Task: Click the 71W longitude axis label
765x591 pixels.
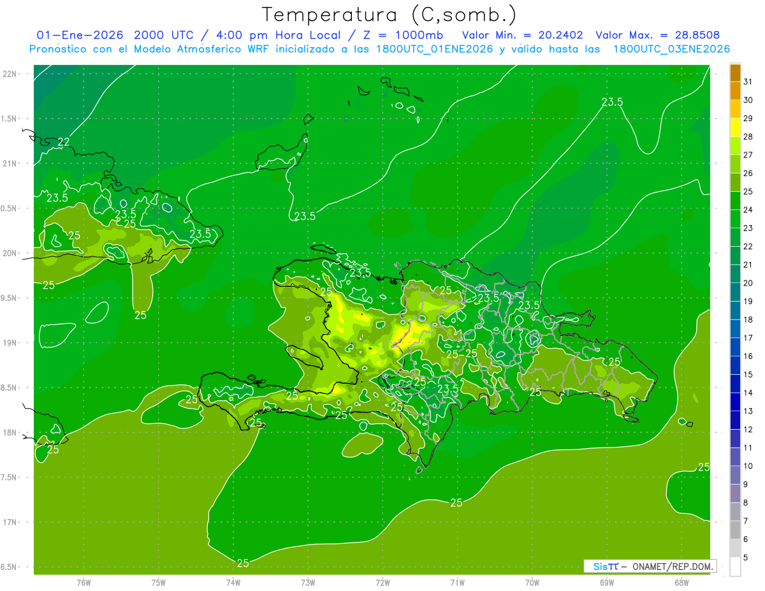Action: [457, 583]
